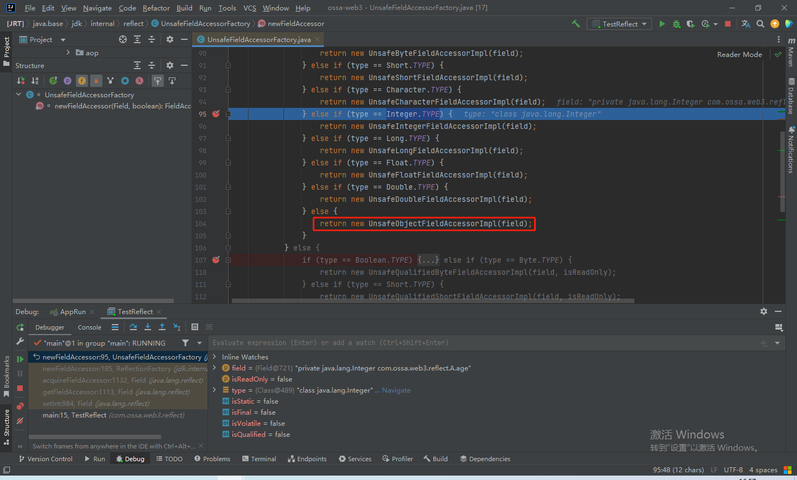Rerun TestReflect from the debug sidebar
797x480 pixels.
20,327
